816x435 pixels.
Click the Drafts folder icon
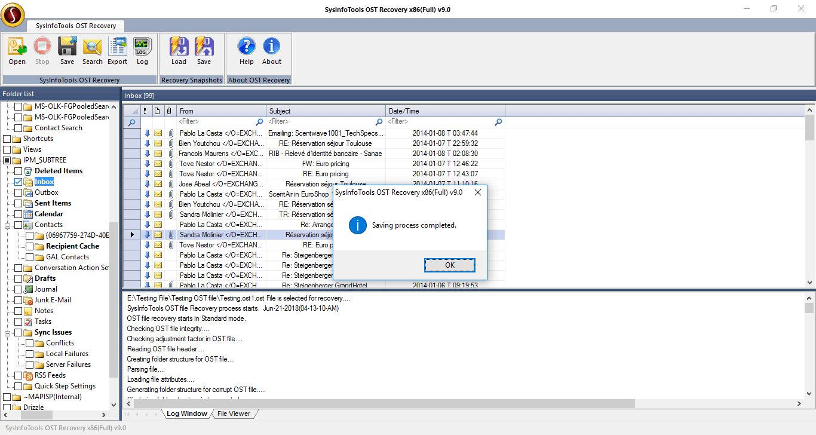tap(28, 278)
